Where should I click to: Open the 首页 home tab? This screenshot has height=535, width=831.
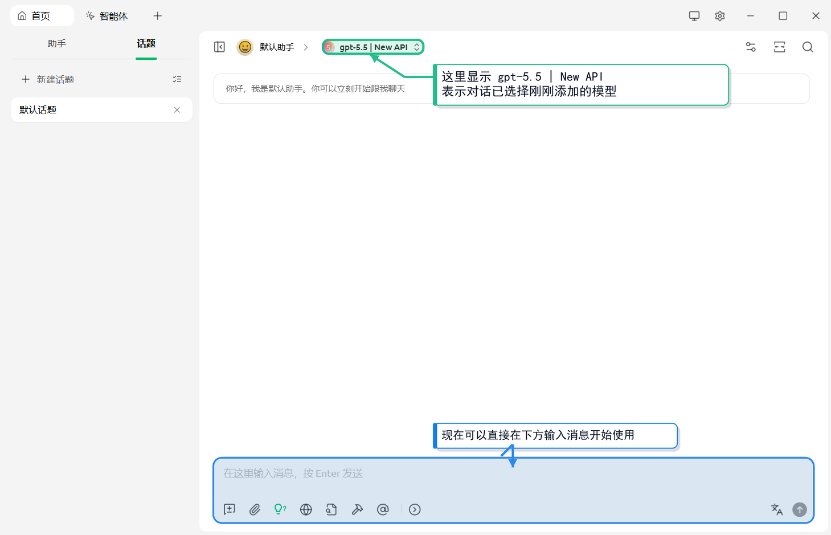tap(42, 16)
